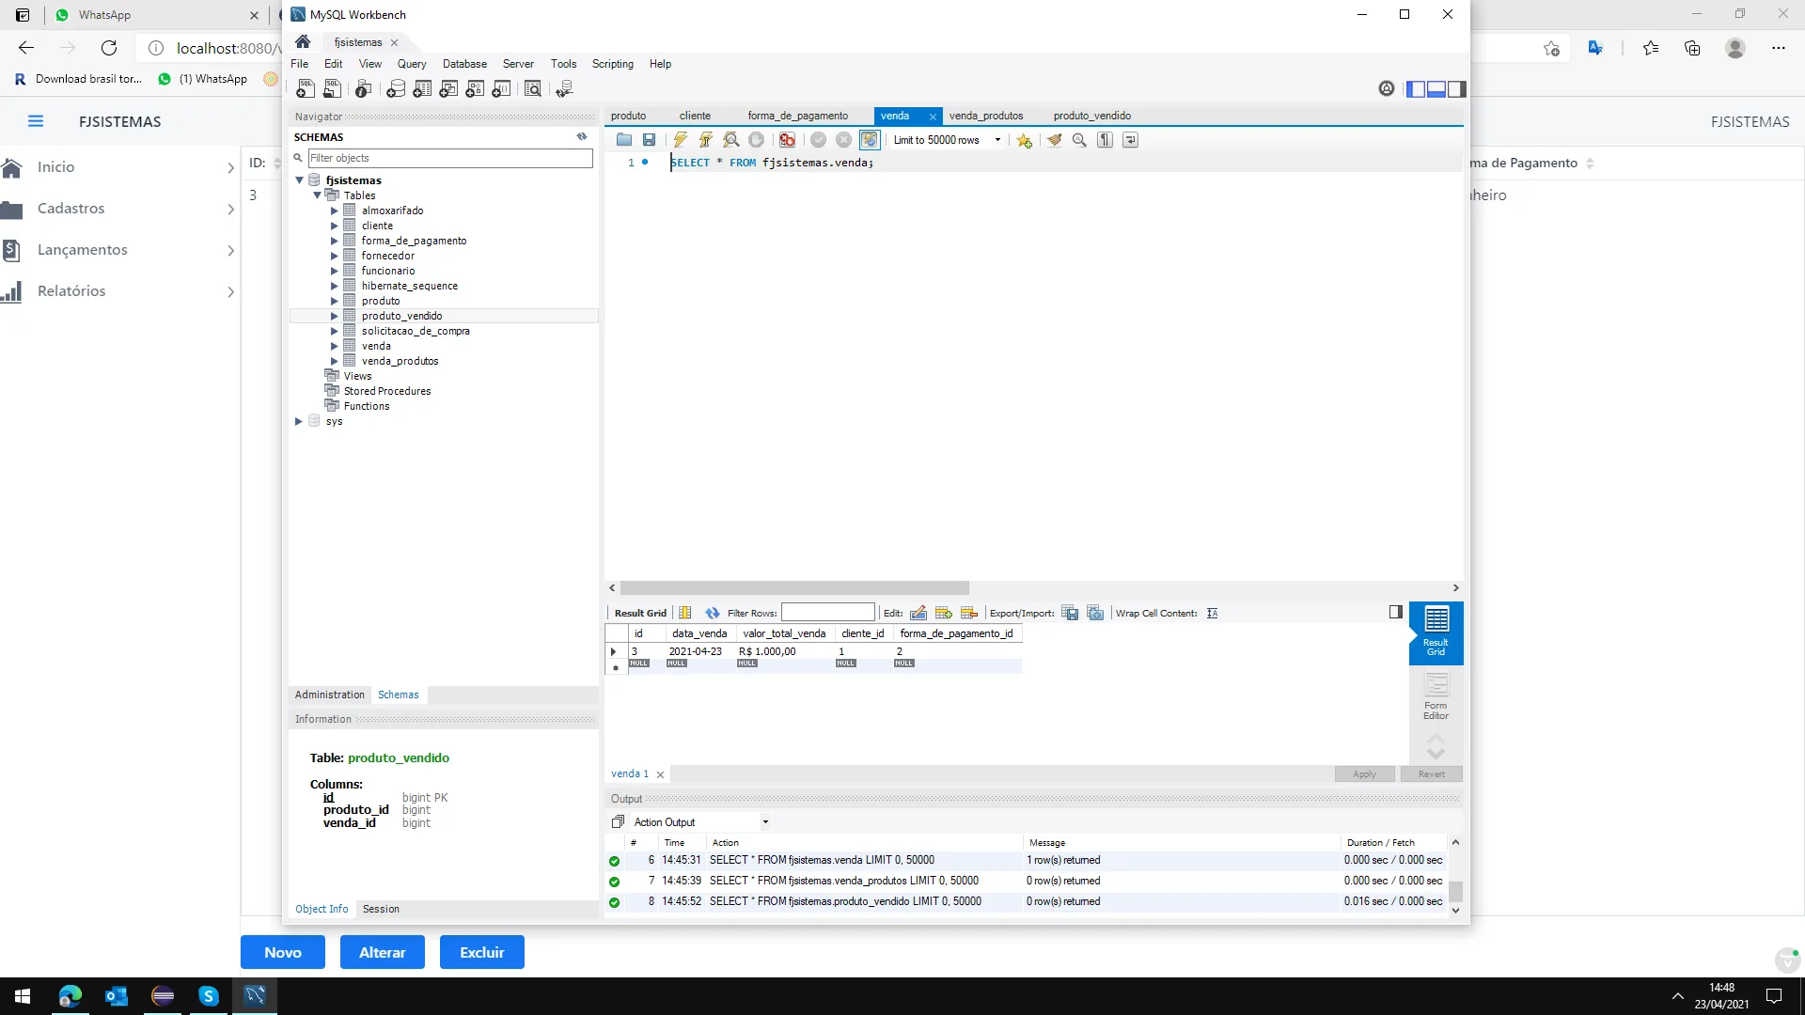
Task: Expand the sys schema node
Action: tap(299, 421)
